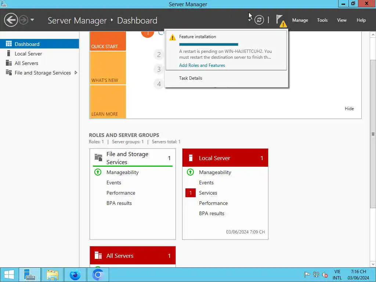Expand the File and Storage Services arrow
Screen dimensions: 376x282
point(76,73)
